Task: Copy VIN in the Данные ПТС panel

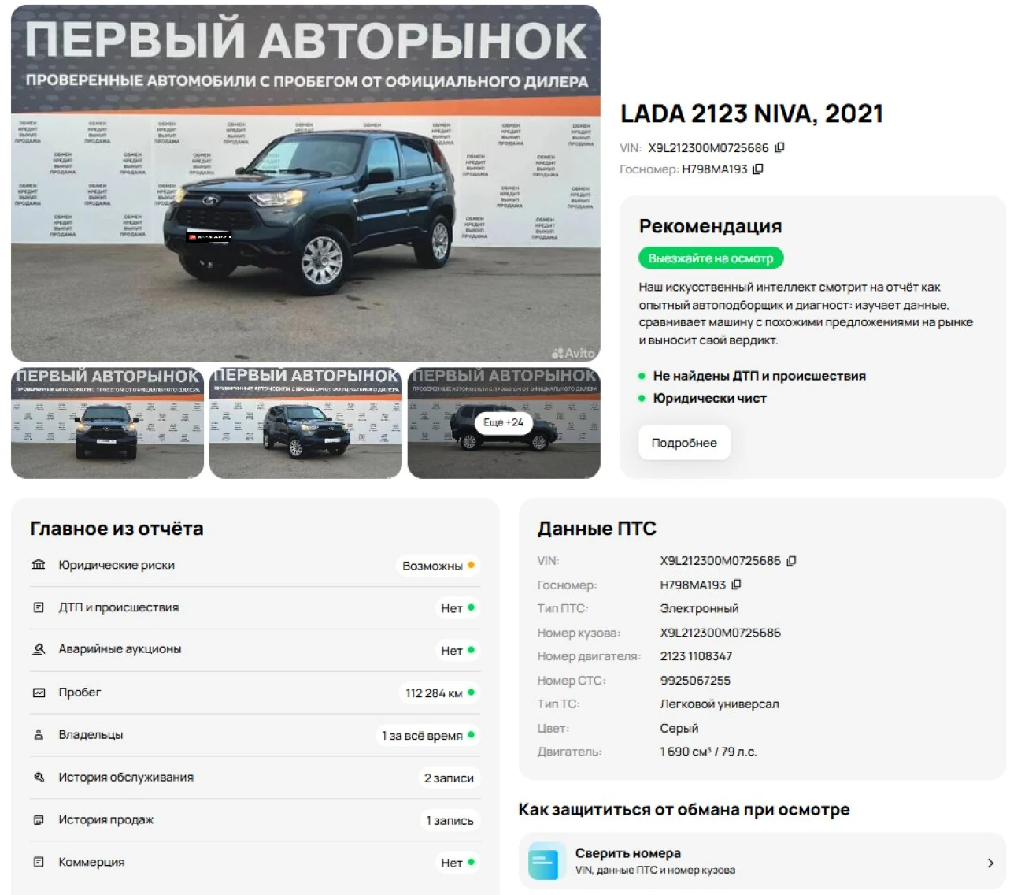Action: click(x=791, y=561)
